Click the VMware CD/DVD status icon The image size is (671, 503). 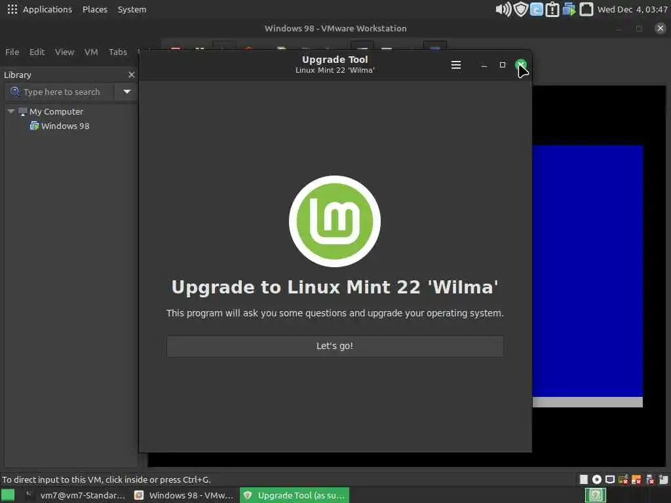pyautogui.click(x=596, y=479)
